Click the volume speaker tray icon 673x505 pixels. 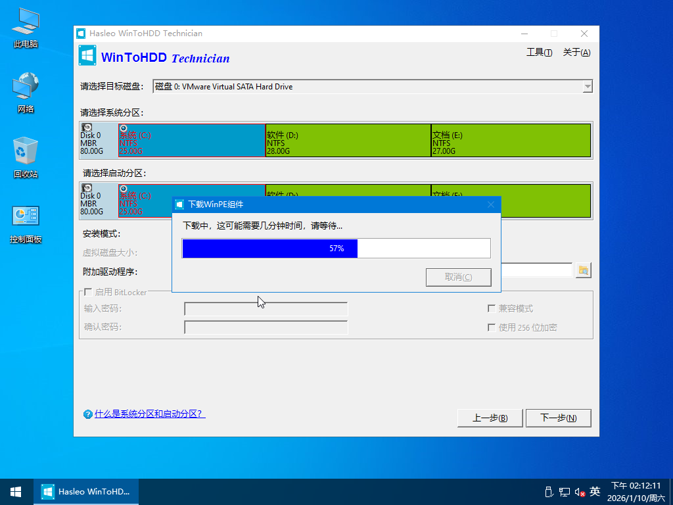(x=580, y=491)
